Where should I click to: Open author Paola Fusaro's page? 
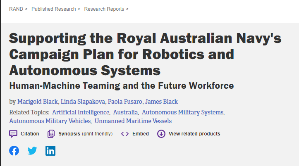pos(125,102)
